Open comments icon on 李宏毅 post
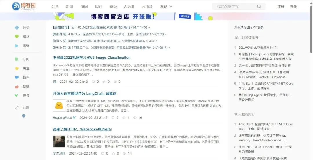 coord(93,82)
